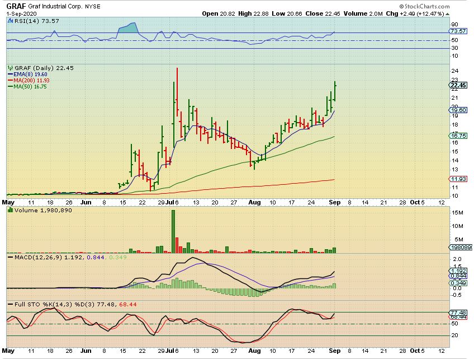Click the Aug label on the bottom date axis
Image resolution: width=474 pixels, height=359 pixels.
(x=254, y=351)
